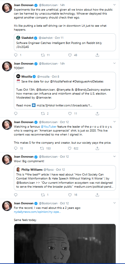Like the 'TODAY!' Mozilla quote tweet

tap(70, 113)
